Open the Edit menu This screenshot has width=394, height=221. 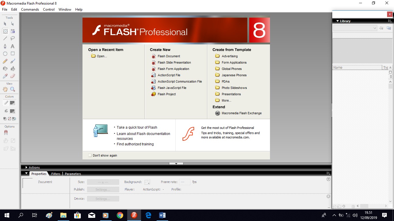click(14, 9)
